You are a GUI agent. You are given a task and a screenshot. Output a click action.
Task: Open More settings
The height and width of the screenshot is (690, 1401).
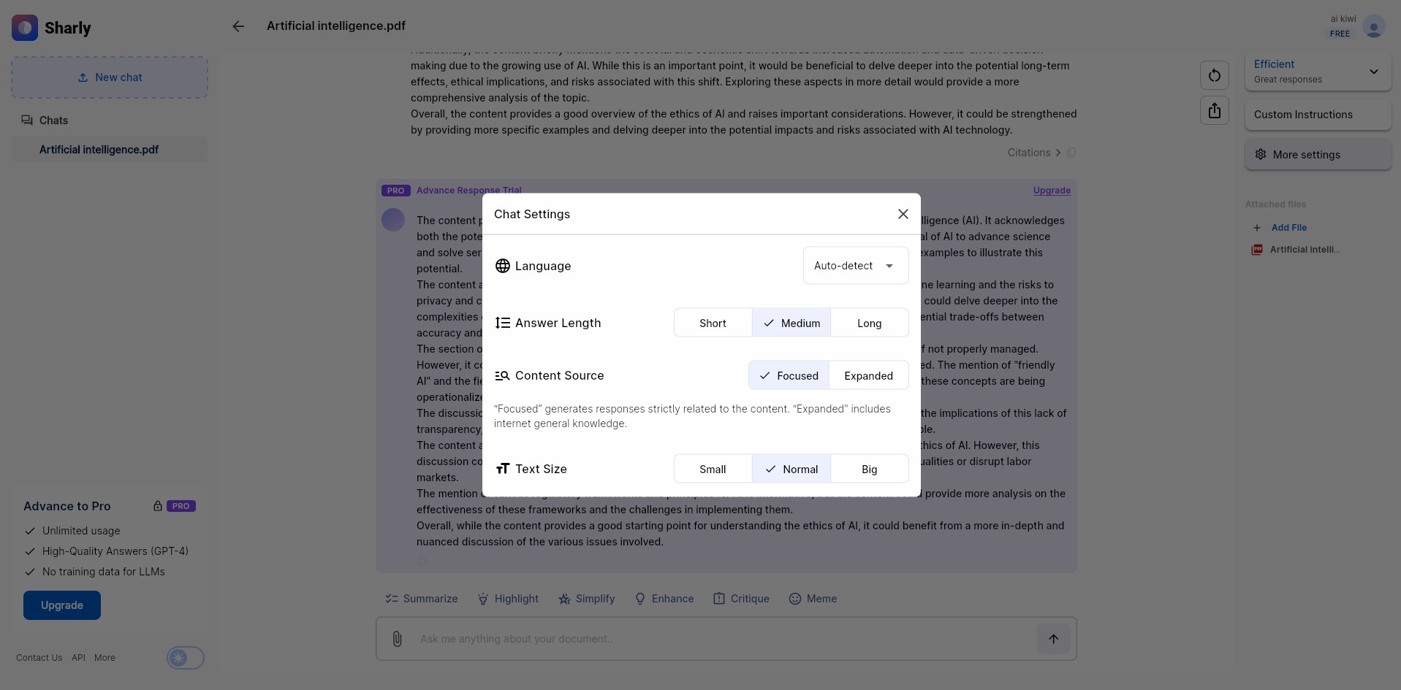click(x=1318, y=155)
